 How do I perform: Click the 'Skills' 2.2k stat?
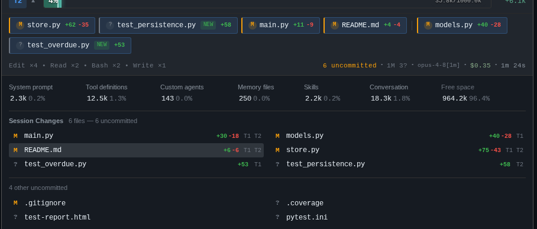click(322, 93)
